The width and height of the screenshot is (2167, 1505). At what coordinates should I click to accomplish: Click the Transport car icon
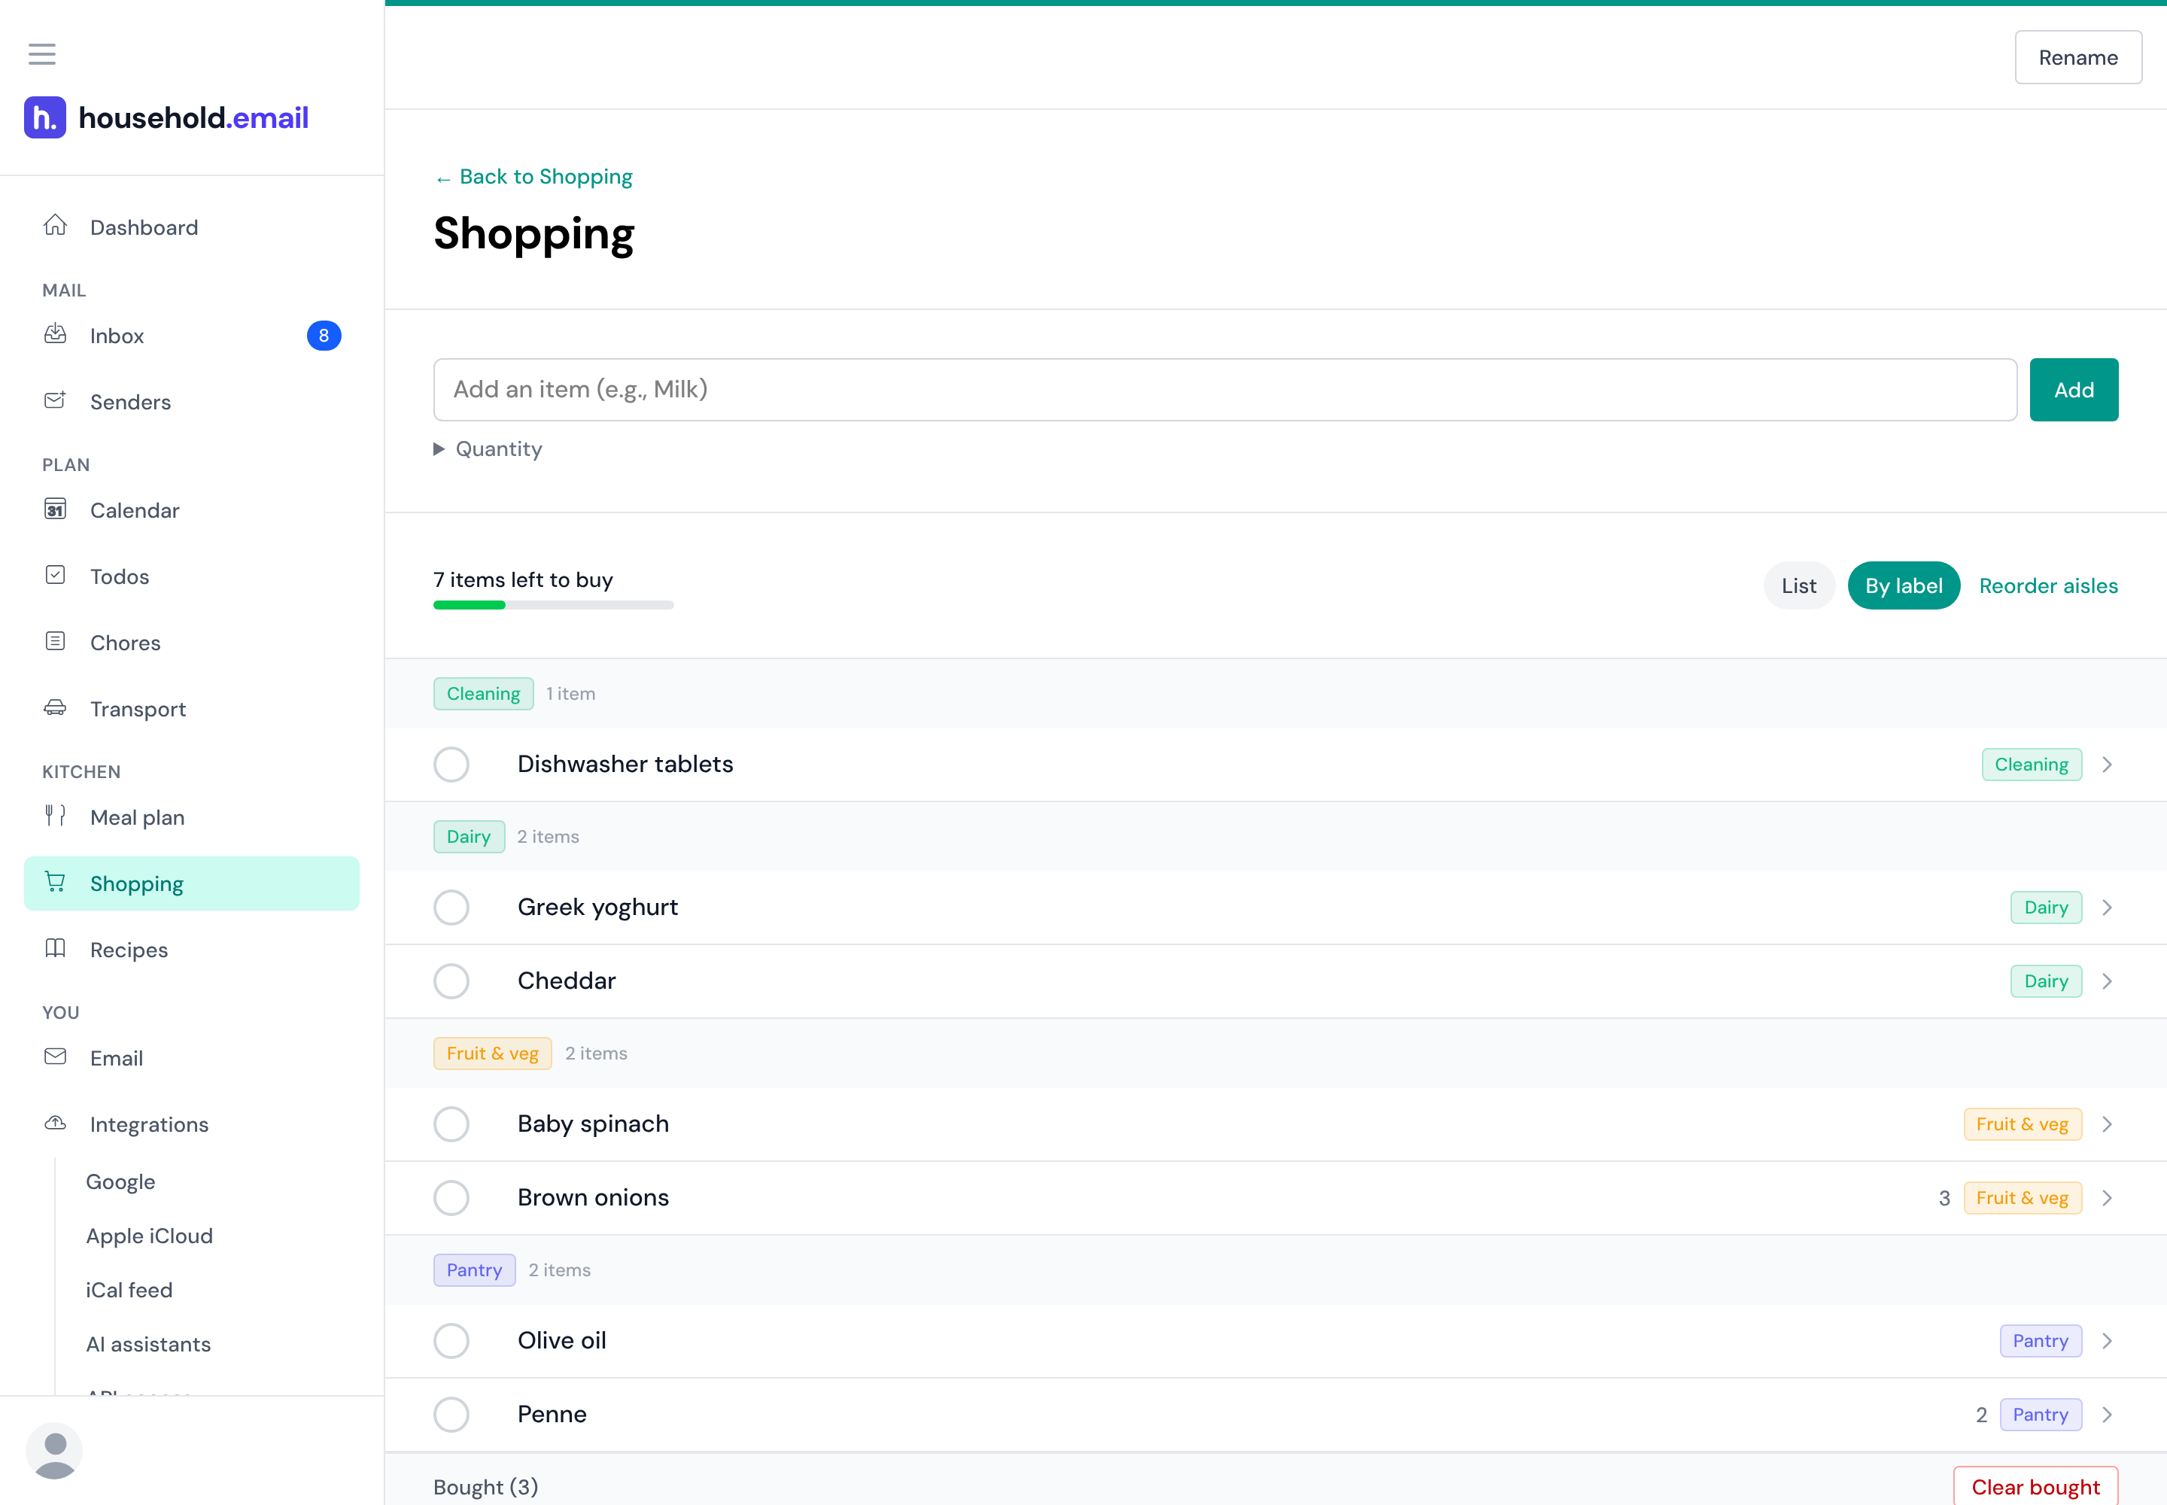(x=56, y=707)
